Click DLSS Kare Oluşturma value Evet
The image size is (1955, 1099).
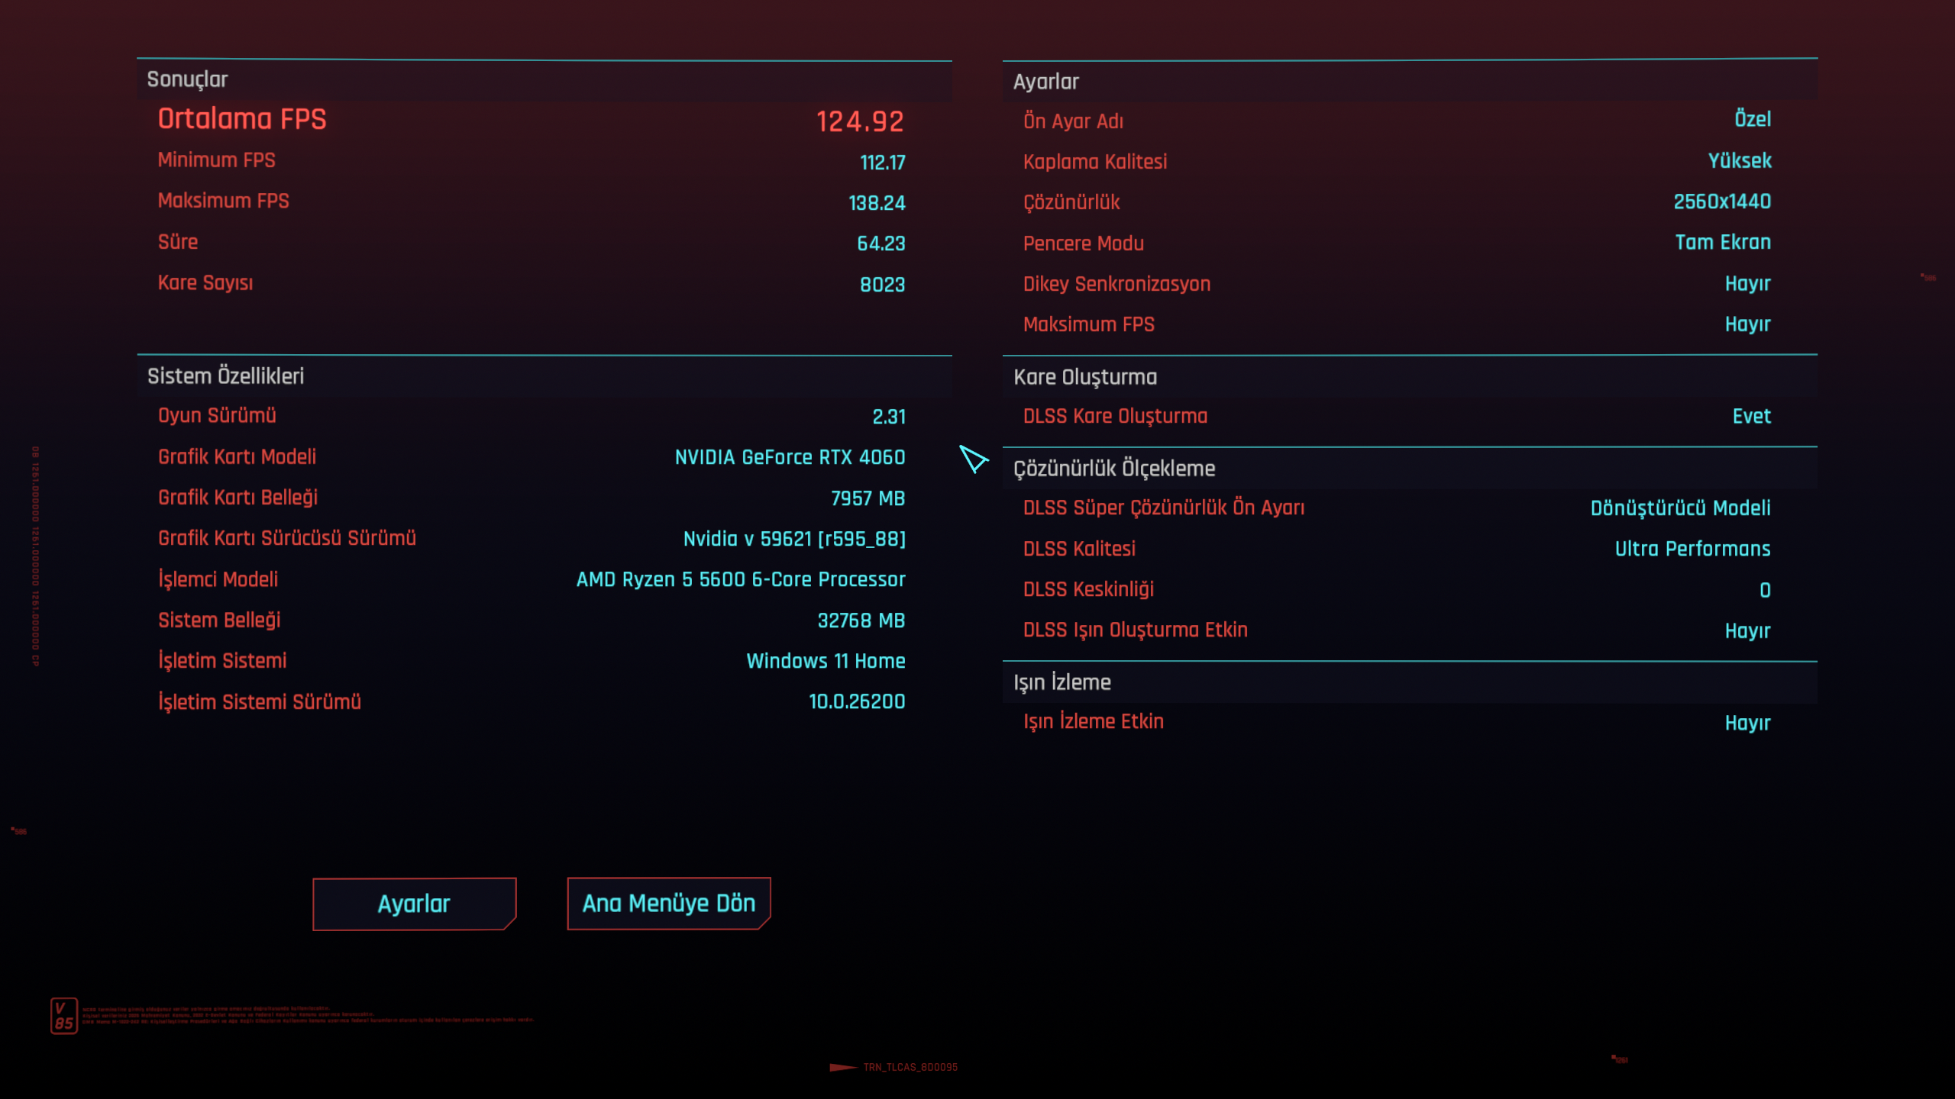[x=1751, y=416]
